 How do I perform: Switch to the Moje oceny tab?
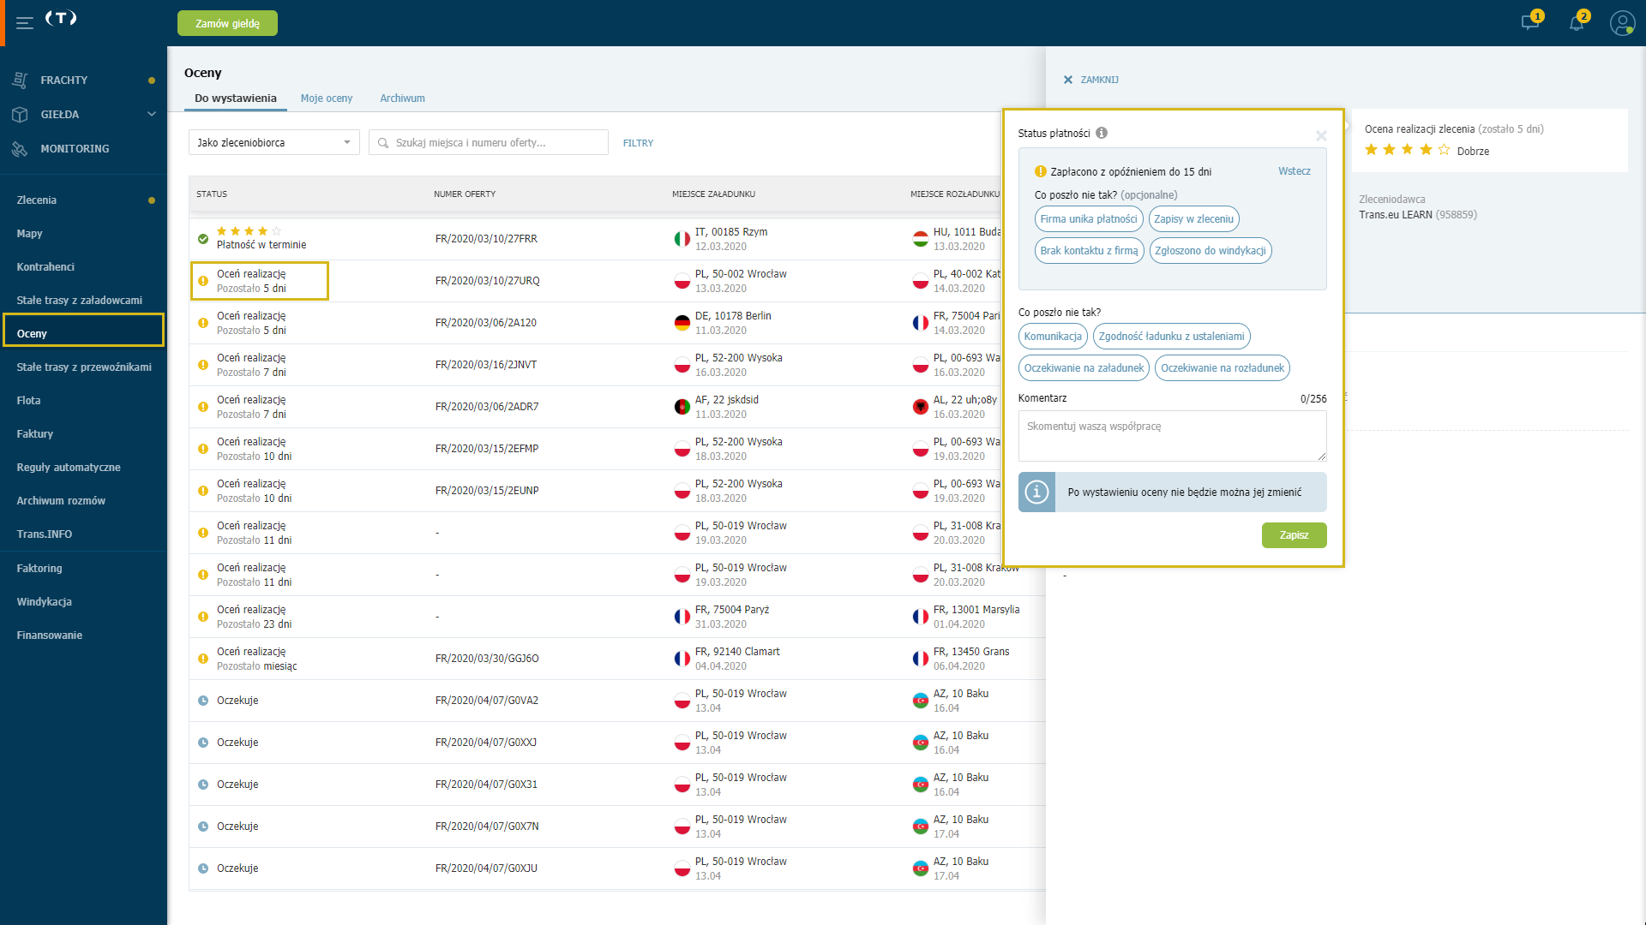coord(327,98)
